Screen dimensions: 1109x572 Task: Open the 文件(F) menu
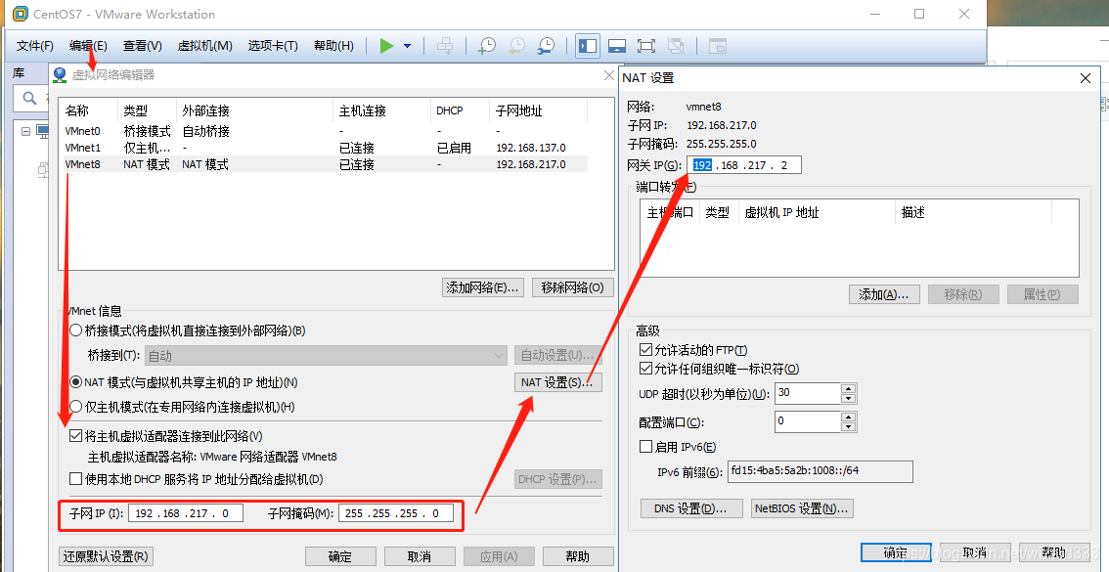34,46
